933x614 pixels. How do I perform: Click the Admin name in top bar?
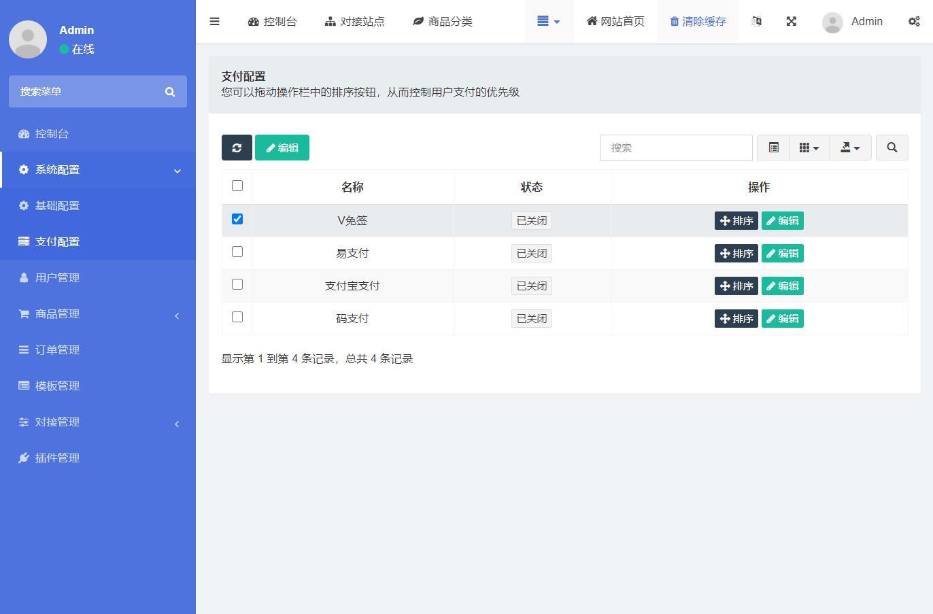(x=866, y=21)
